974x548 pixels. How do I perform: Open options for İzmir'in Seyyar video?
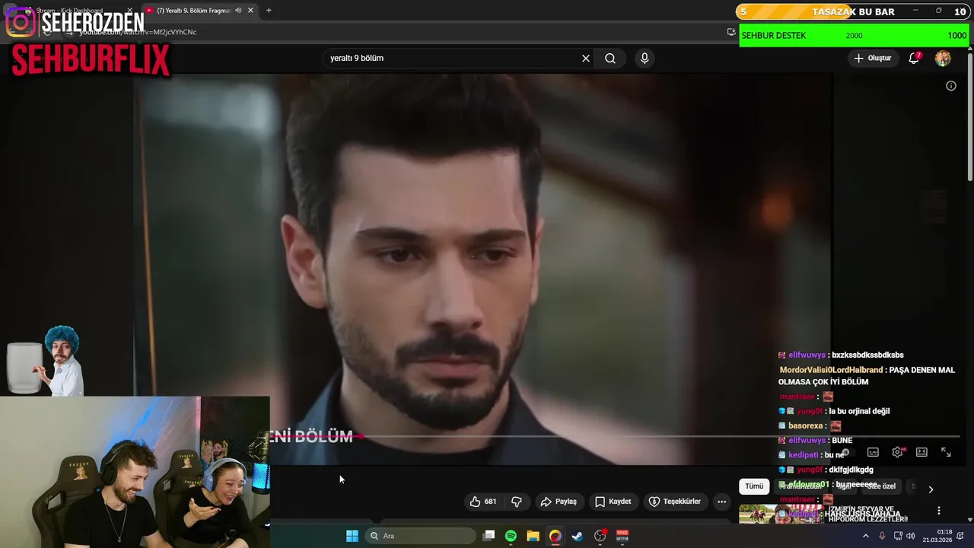pos(939,511)
